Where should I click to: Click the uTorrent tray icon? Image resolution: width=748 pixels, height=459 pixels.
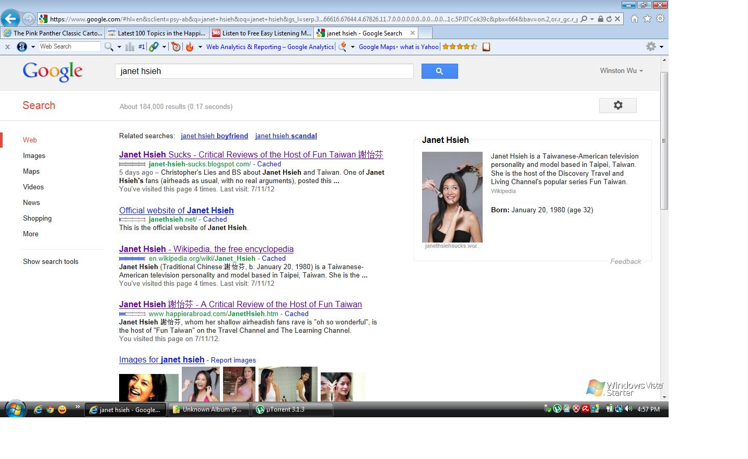pos(557,409)
